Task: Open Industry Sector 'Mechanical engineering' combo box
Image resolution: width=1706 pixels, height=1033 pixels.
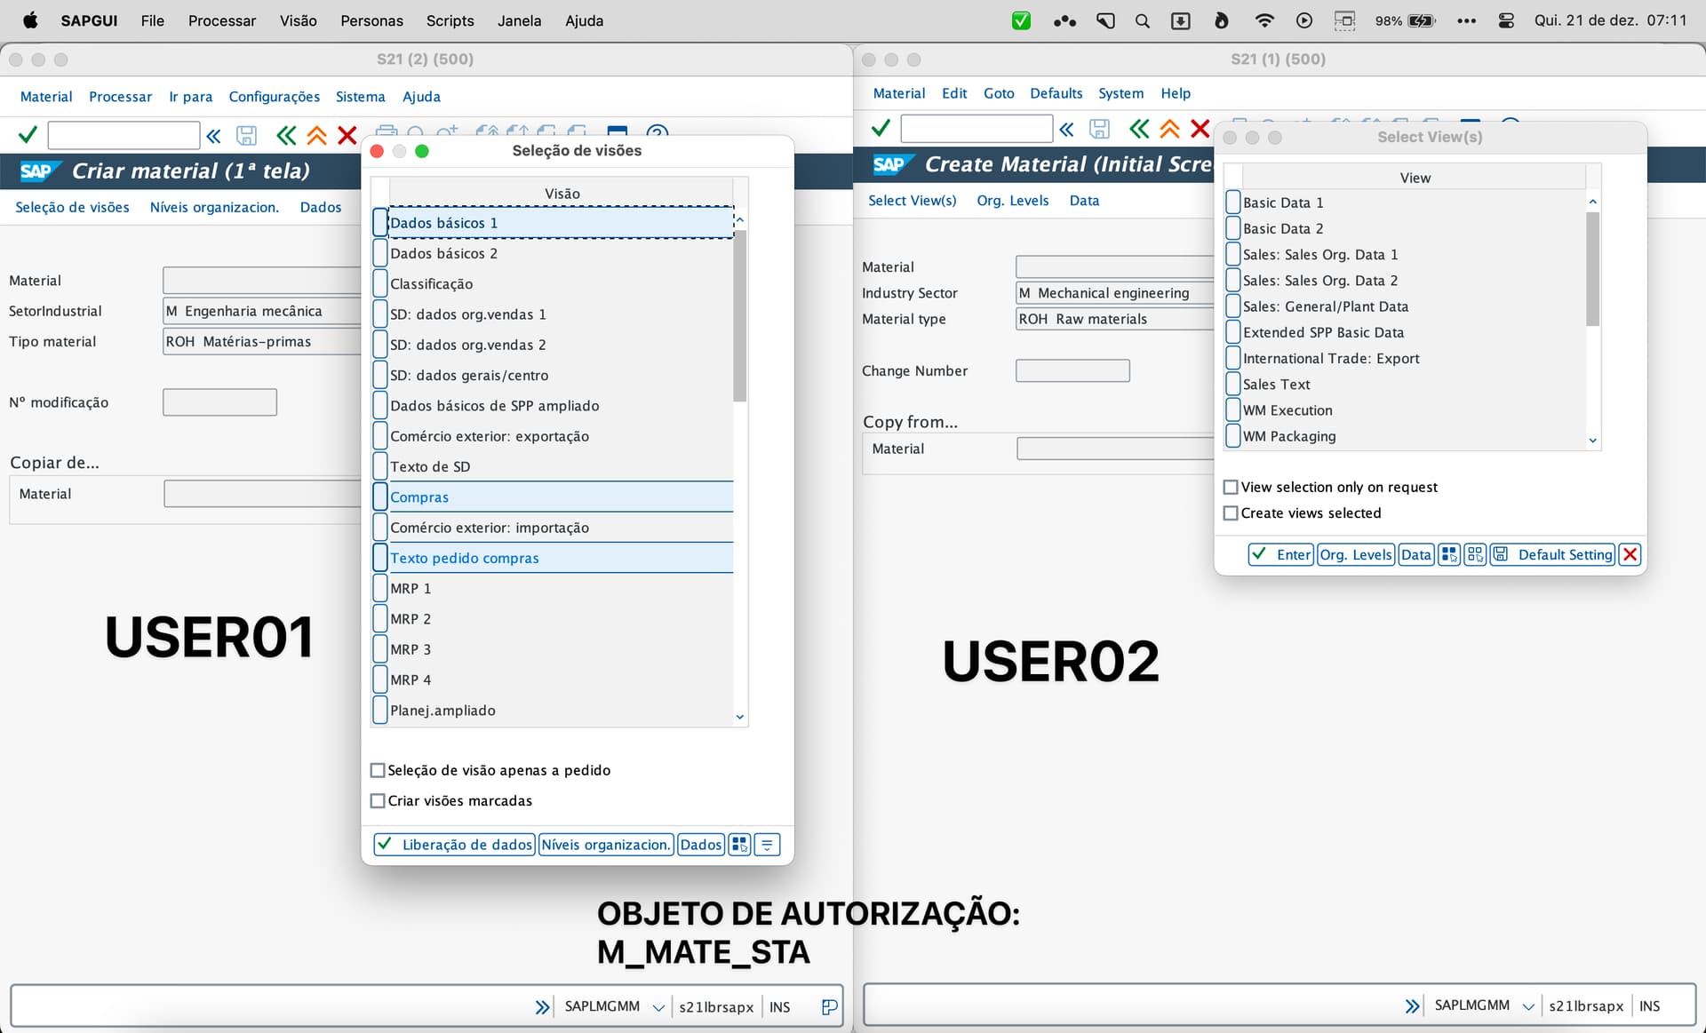Action: pyautogui.click(x=1114, y=293)
